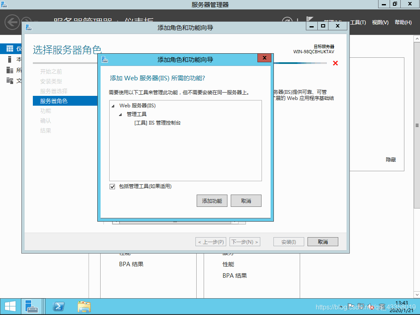Click Server Manager scrollbar up arrow

point(417,39)
